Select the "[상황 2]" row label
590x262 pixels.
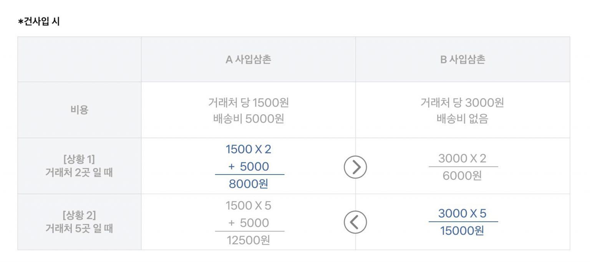click(x=79, y=214)
